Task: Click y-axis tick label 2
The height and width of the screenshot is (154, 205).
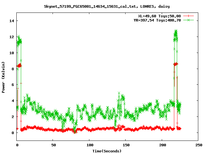Action: (13, 117)
